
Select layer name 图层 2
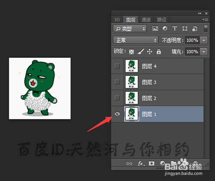(149, 98)
